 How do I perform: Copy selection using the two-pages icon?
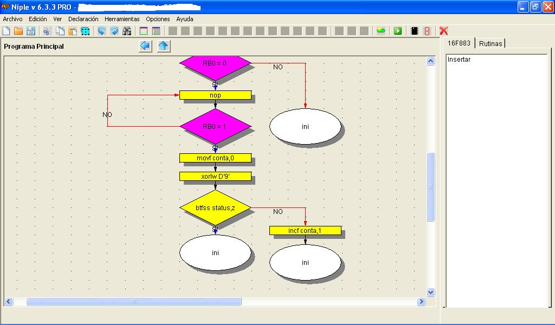coord(60,31)
